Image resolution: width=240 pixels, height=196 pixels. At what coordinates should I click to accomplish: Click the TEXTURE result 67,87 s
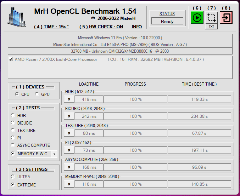point(200,133)
